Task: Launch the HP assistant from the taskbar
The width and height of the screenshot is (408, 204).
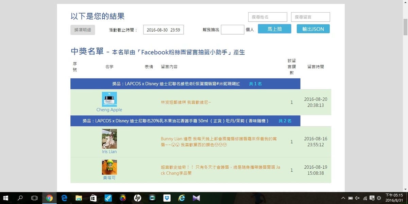Action: (x=137, y=198)
